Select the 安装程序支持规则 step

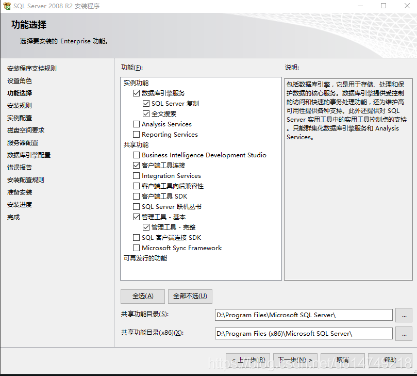click(32, 69)
